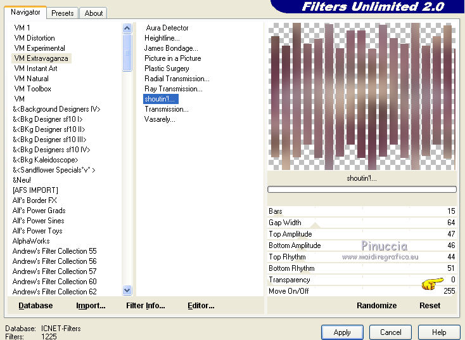Click the Import... button
This screenshot has width=465, height=340.
pyautogui.click(x=91, y=306)
